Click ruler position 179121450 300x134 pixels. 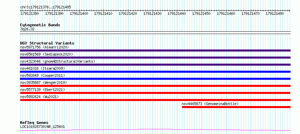[x=201, y=13]
